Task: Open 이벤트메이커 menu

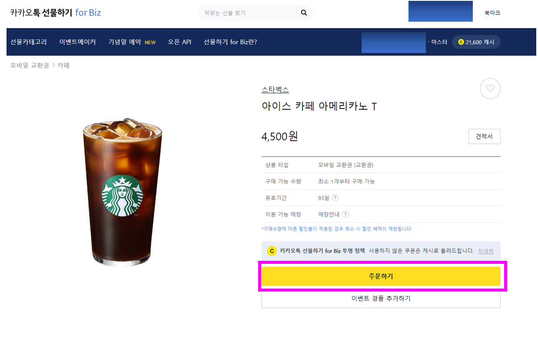Action: point(77,42)
